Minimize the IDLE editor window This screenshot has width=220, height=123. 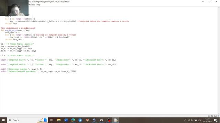click(203, 2)
